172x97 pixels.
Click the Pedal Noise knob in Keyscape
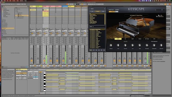click(x=154, y=45)
